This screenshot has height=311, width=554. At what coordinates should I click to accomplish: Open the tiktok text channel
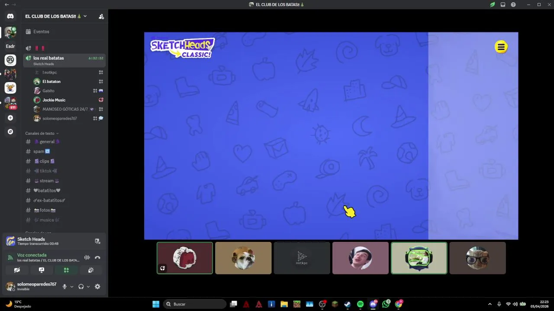tap(64, 171)
